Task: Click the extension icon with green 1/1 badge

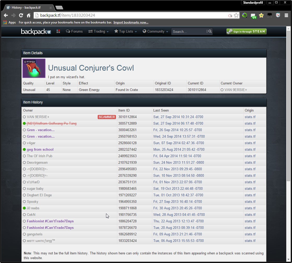Action: point(253,16)
